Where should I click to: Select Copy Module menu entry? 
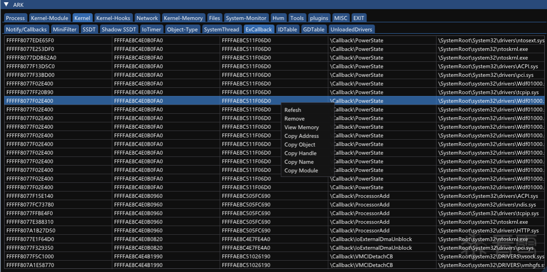(301, 171)
